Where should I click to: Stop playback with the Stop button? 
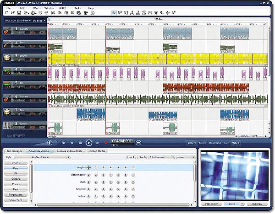80,143
